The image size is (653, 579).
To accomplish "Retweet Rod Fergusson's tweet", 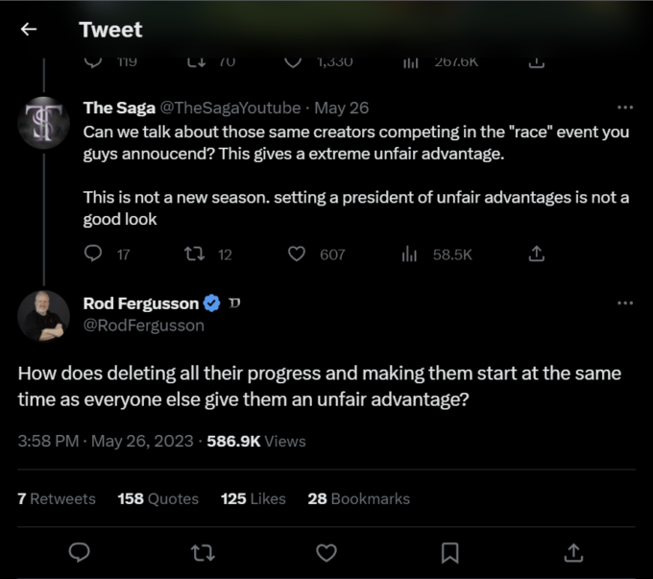I will [x=204, y=552].
